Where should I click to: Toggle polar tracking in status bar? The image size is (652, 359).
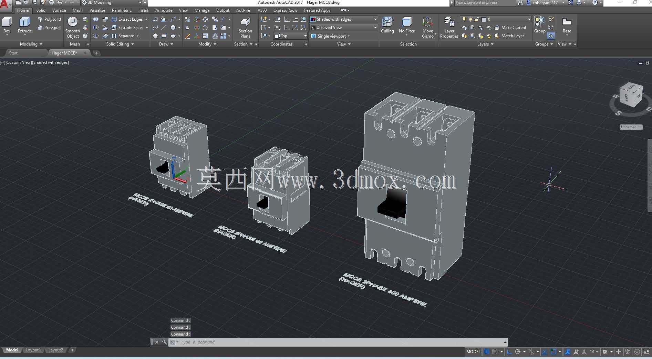click(x=518, y=352)
